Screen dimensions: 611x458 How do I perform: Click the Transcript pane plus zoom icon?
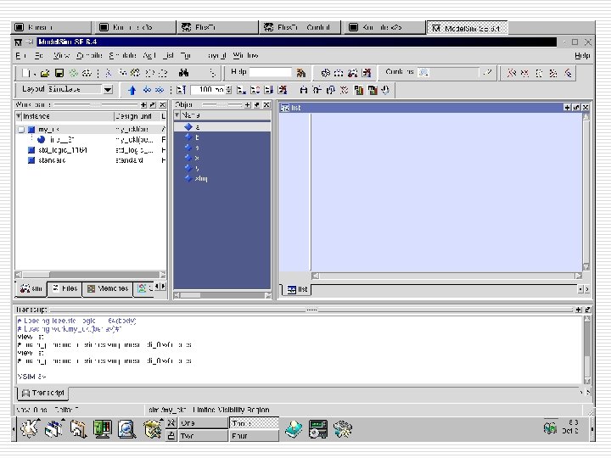point(579,310)
